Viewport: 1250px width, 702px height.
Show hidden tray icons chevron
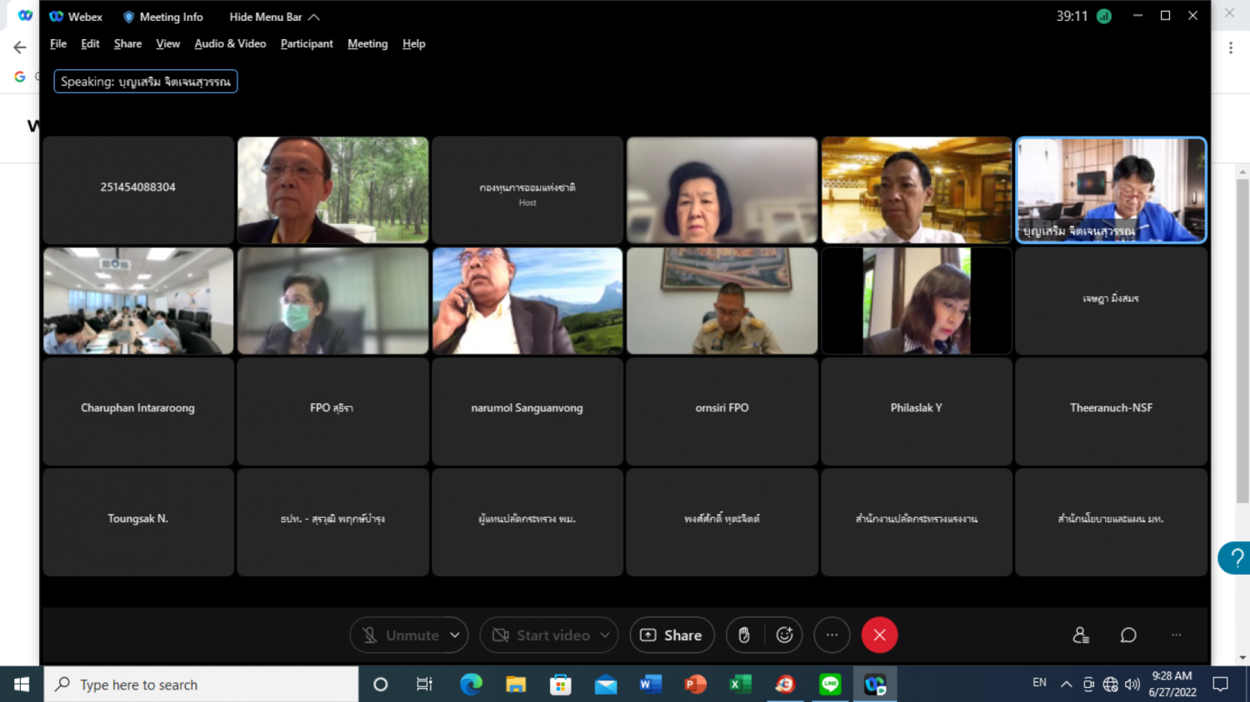click(1066, 685)
